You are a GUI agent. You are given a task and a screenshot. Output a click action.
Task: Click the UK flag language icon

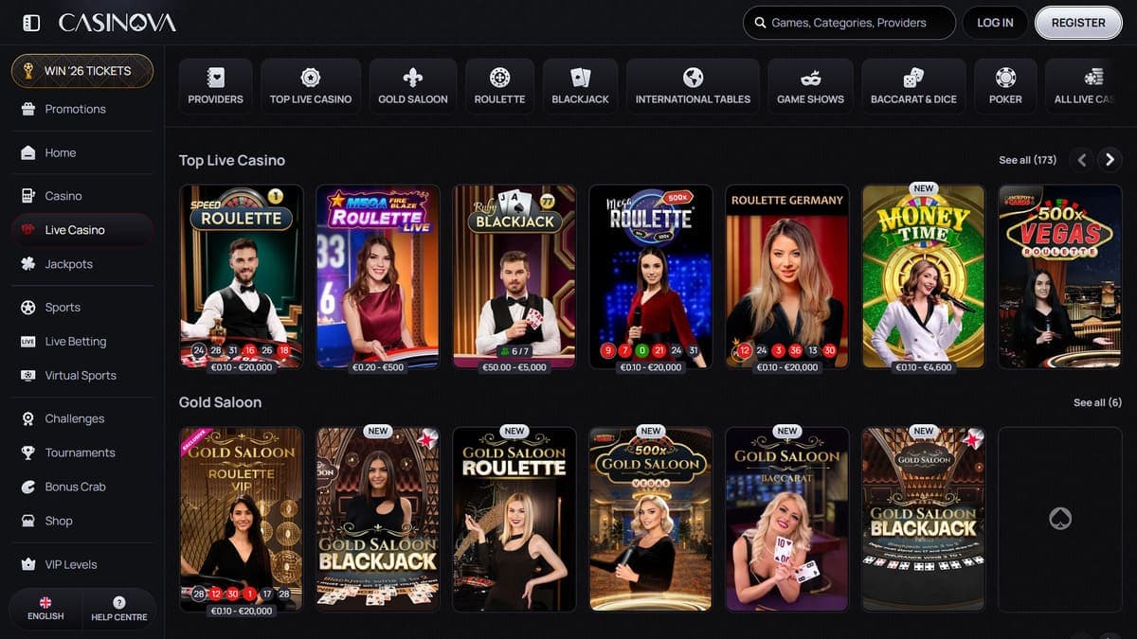tap(45, 602)
